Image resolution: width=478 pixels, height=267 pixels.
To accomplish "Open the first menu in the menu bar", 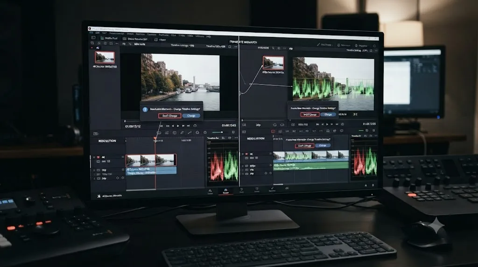I will (91, 33).
